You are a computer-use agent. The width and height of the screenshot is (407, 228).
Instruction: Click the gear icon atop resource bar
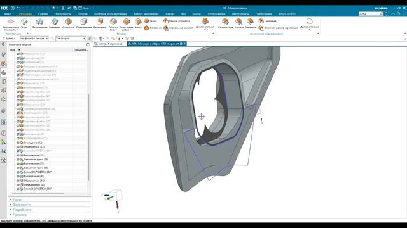(x=3, y=44)
